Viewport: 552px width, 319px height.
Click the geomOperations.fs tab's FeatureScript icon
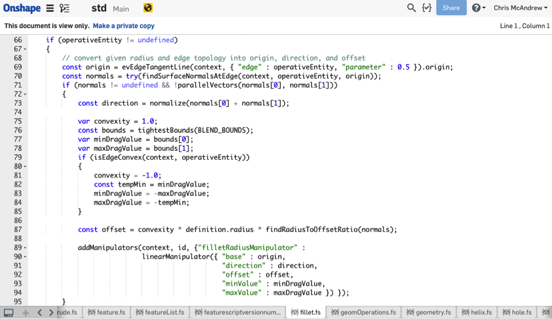(x=335, y=312)
